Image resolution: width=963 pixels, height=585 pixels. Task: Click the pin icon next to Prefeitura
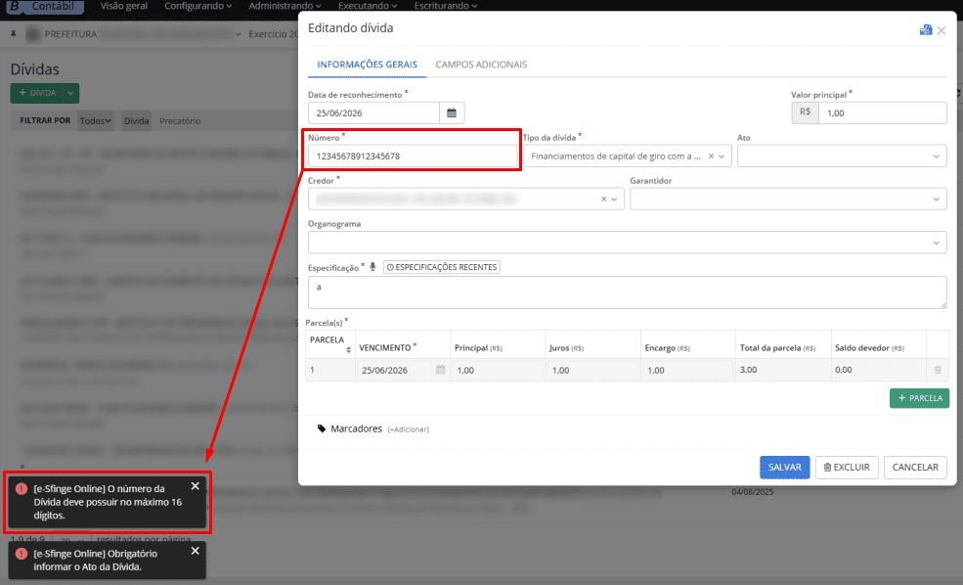click(x=14, y=34)
